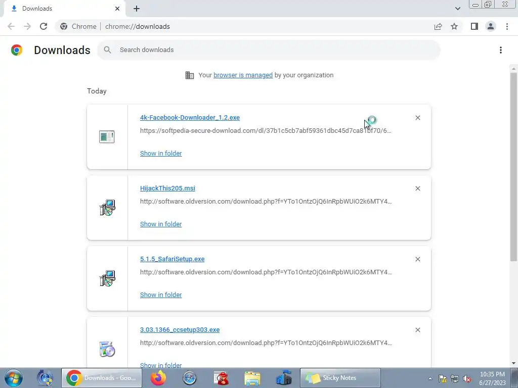Share this page via share icon
The image size is (518, 388).
[x=438, y=26]
